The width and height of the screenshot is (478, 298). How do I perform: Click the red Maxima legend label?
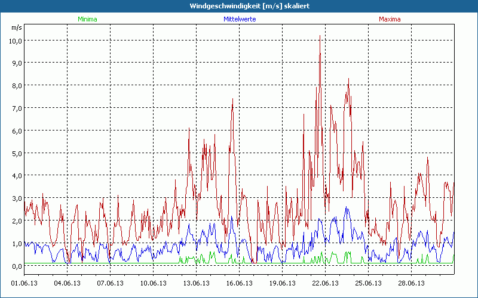point(390,19)
